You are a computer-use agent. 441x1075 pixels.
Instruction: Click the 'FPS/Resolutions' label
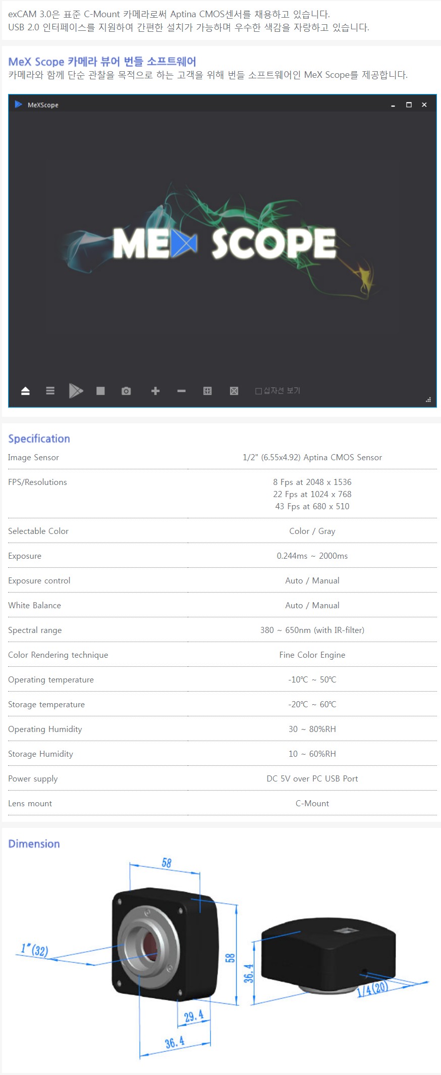click(37, 482)
